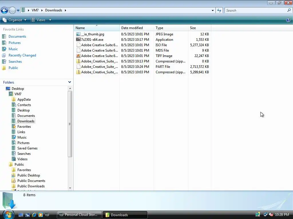The height and width of the screenshot is (219, 293).
Task: Select Downloads folder in tree
Action: point(26,121)
